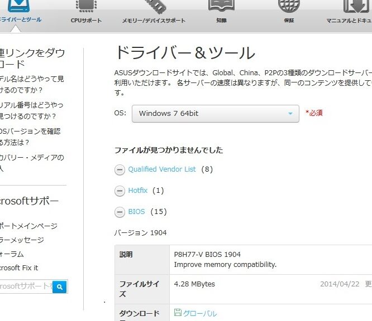The width and height of the screenshot is (372, 321).
Task: Click the Improve memory compatibility text
Action: [225, 265]
